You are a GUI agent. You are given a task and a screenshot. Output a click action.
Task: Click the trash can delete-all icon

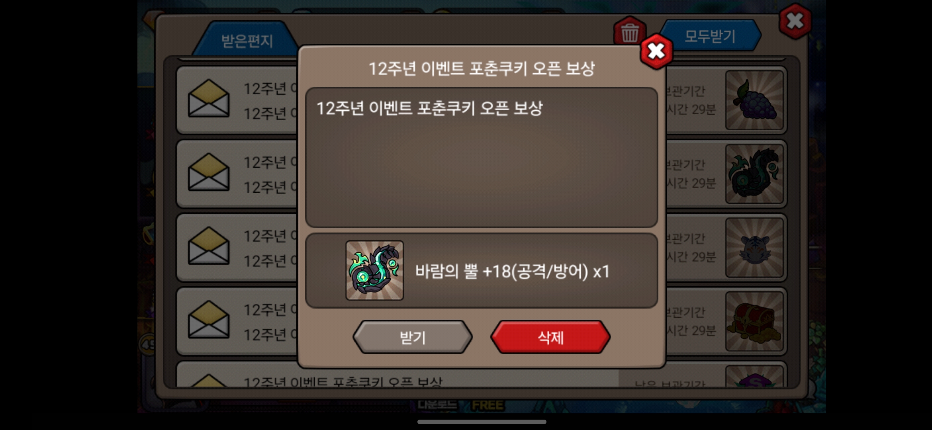(x=630, y=31)
